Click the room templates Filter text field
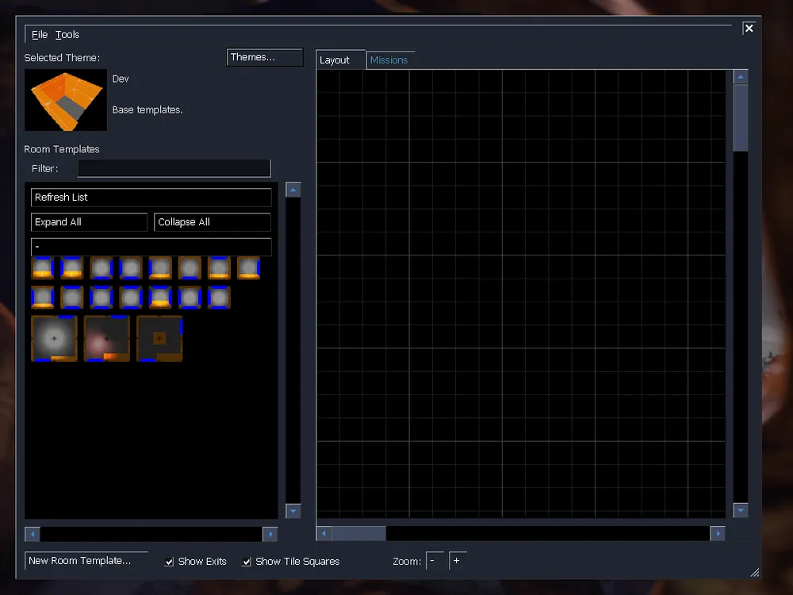 [174, 168]
